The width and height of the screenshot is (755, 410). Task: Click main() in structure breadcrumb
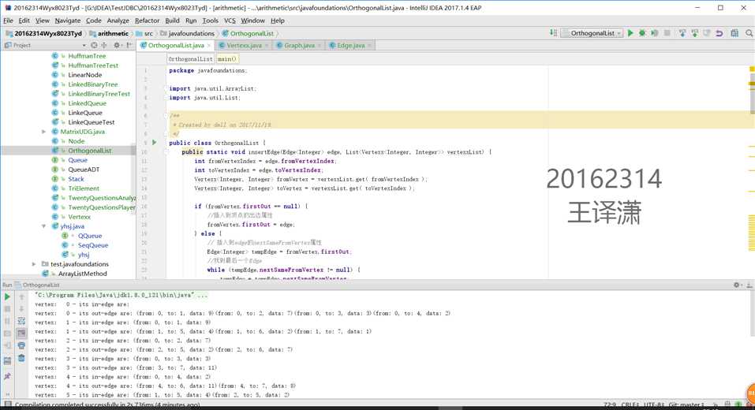[x=226, y=58]
